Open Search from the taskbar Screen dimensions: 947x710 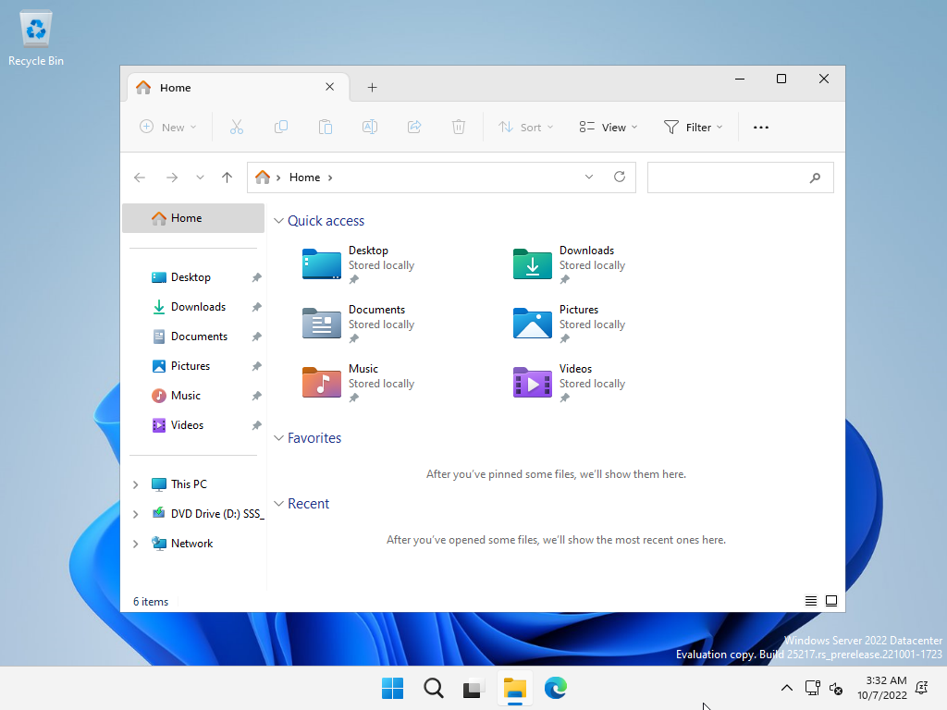point(433,688)
